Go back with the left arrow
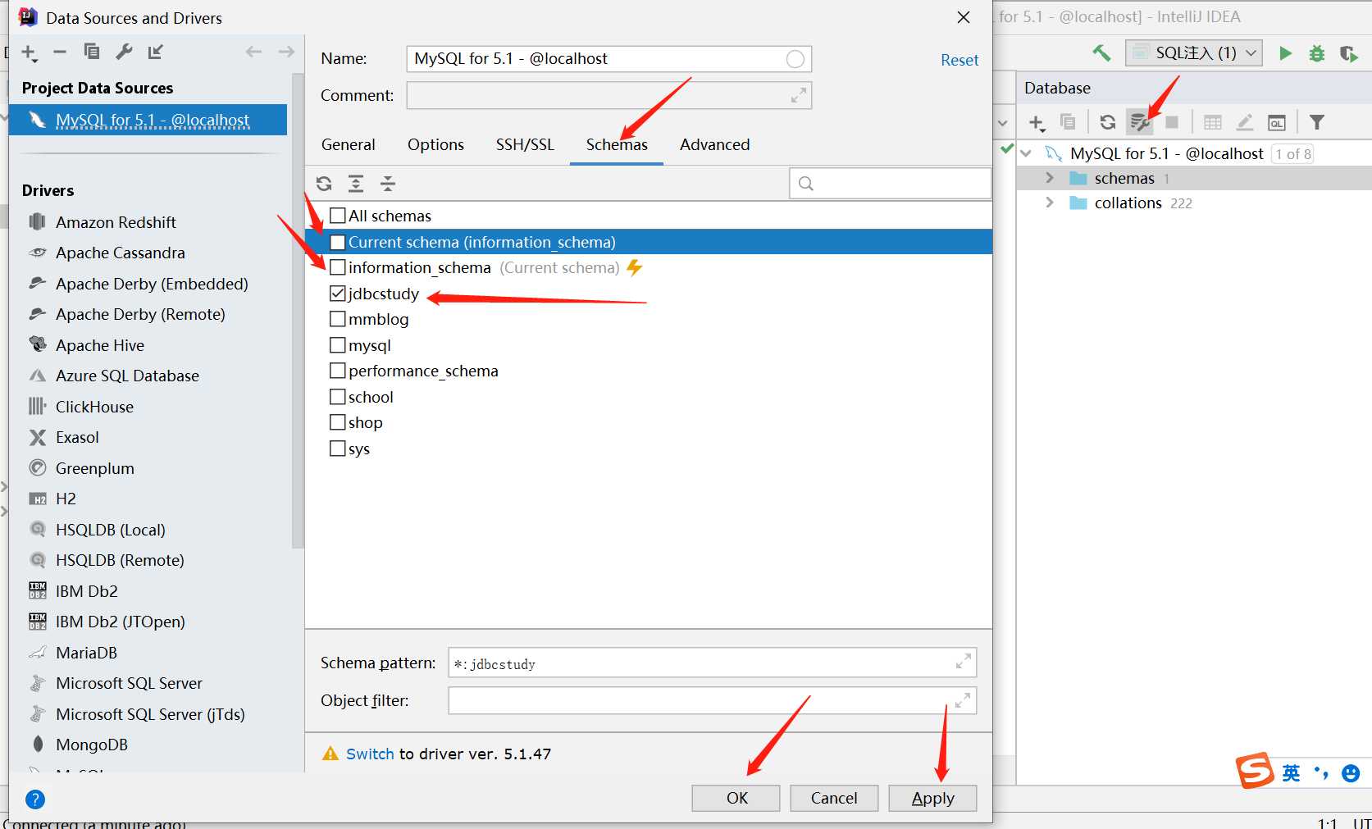 coord(253,52)
